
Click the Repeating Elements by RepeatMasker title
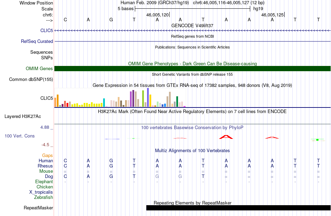[x=192, y=203]
